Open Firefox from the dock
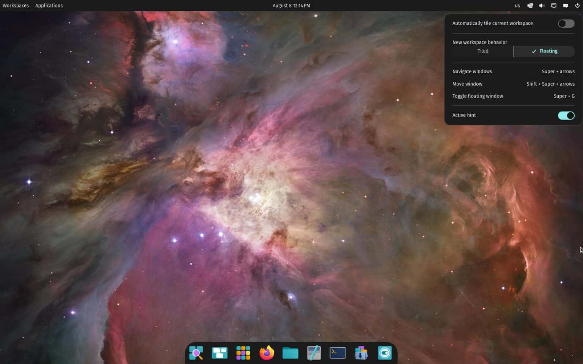 [266, 353]
